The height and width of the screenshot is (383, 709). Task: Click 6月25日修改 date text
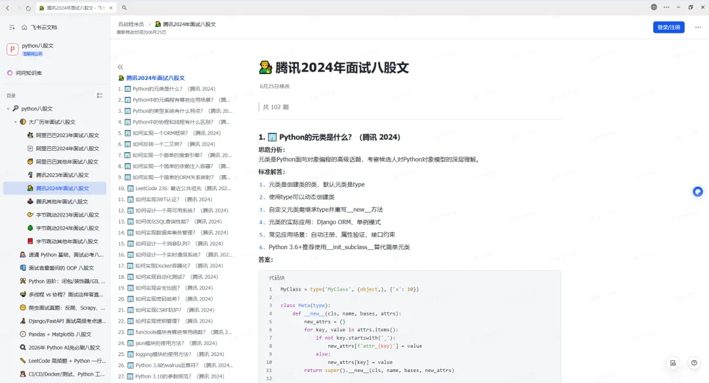click(275, 87)
